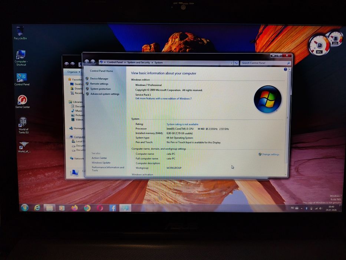Click the large CPU meter gadget dial

click(x=319, y=45)
